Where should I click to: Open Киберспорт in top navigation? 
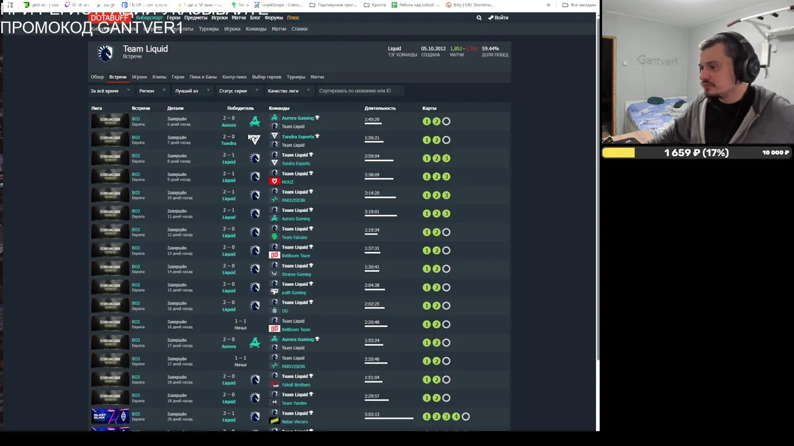[149, 18]
